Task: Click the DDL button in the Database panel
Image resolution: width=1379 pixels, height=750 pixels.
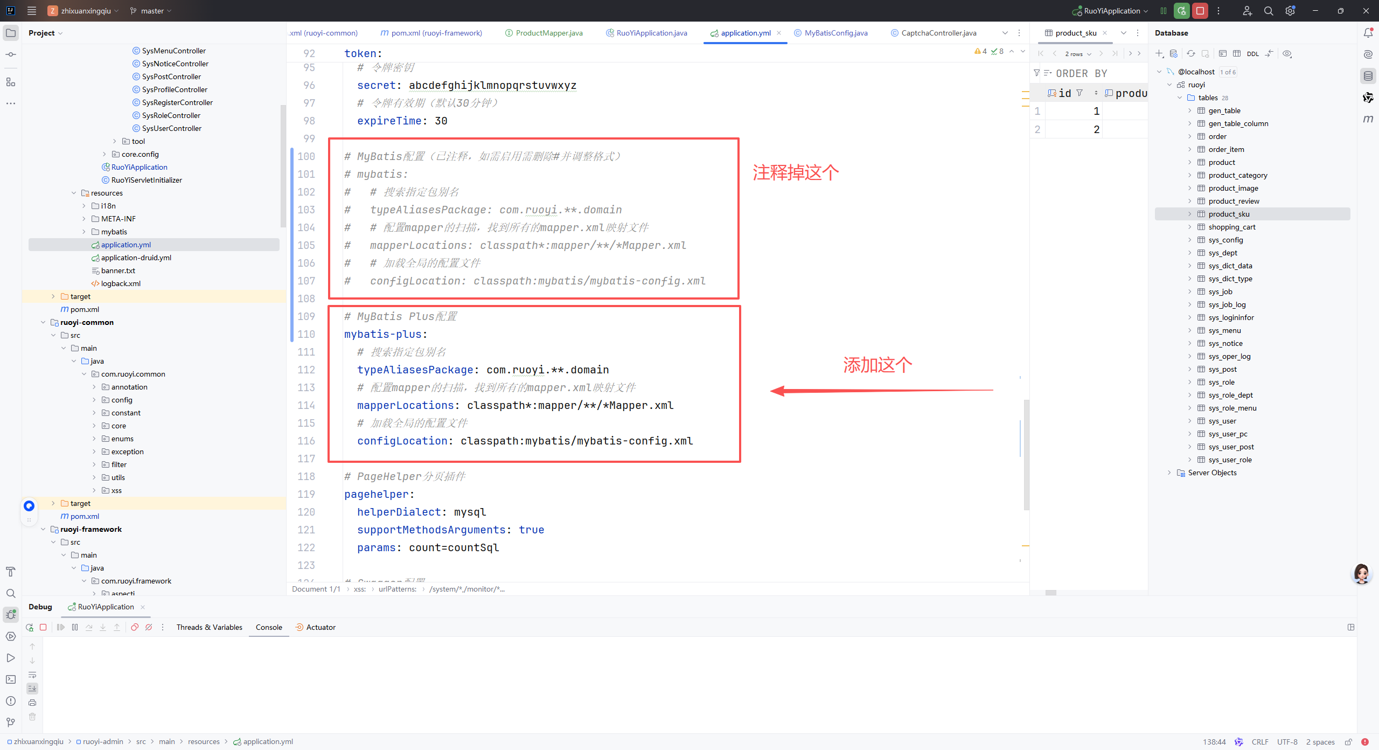Action: [x=1252, y=53]
